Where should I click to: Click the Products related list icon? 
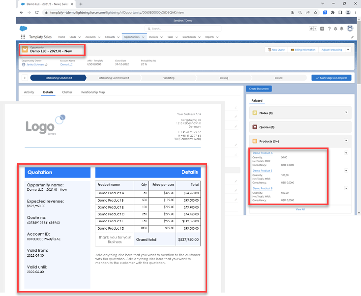tap(255, 141)
